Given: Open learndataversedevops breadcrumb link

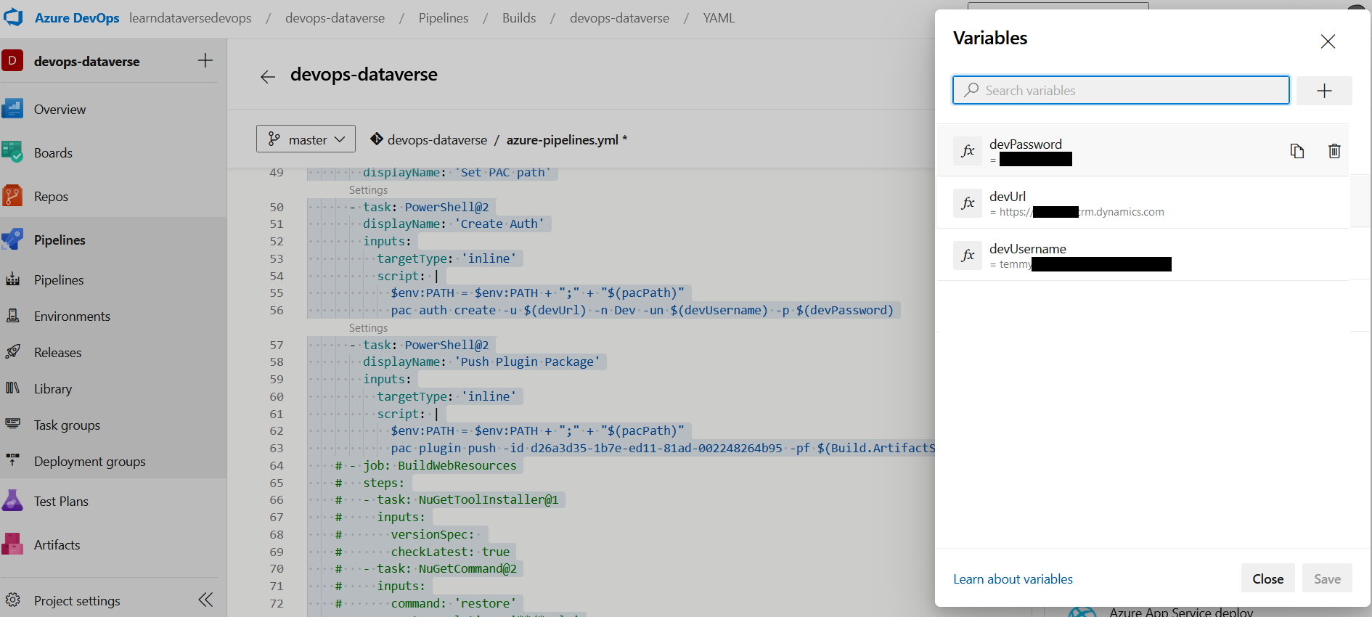Looking at the screenshot, I should tap(190, 18).
